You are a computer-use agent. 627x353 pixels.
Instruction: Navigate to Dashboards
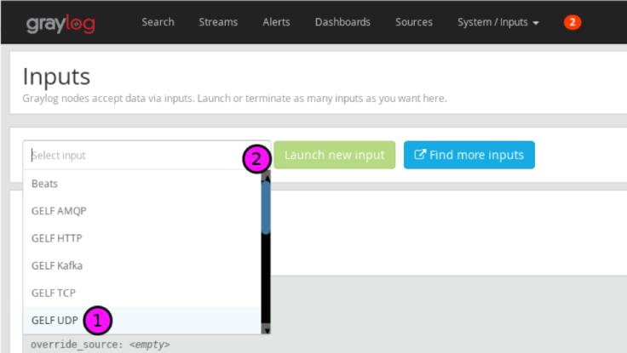pos(342,22)
